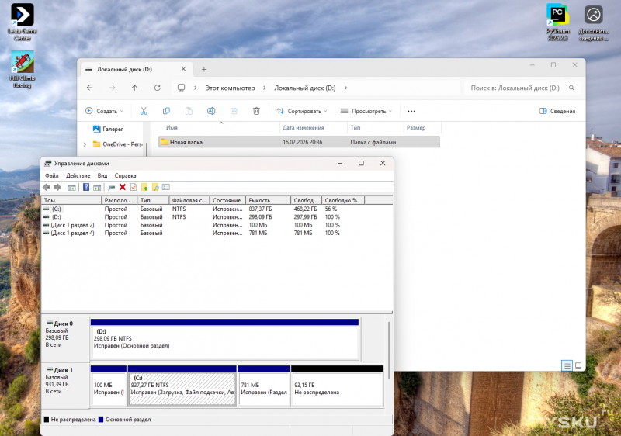Click the Rename icon in Explorer toolbar
Screen dimensions: 621x436
(x=211, y=111)
